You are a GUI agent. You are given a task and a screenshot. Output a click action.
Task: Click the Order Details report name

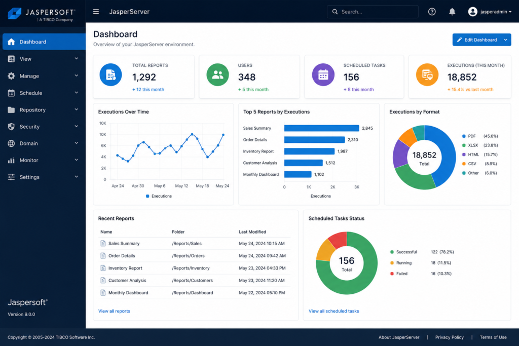(x=122, y=256)
